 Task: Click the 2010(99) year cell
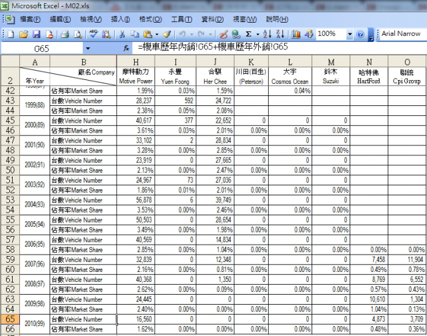[x=35, y=324]
